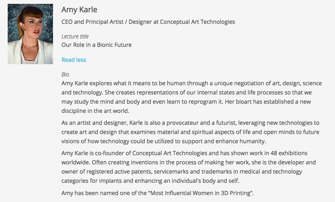The height and width of the screenshot is (202, 335).
Task: Click the sentence starting Amy has been named
Action: point(158,193)
